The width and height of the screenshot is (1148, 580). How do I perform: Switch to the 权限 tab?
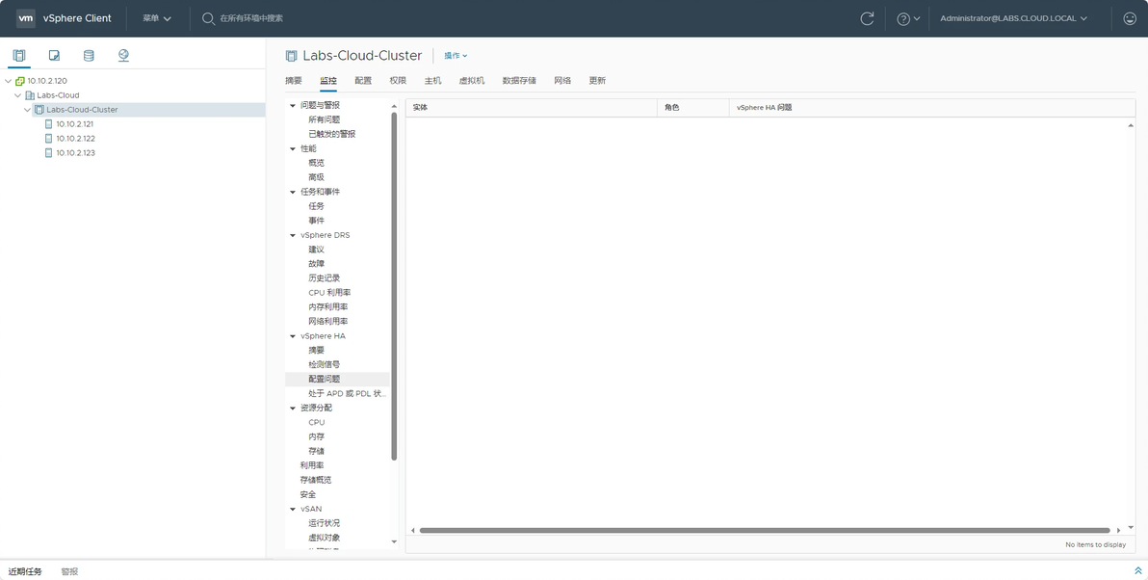point(398,81)
